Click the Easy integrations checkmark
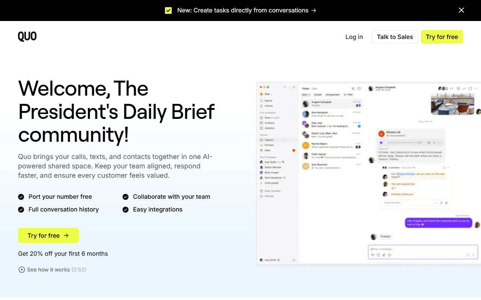Screen dimensions: 481x300 tap(126, 210)
